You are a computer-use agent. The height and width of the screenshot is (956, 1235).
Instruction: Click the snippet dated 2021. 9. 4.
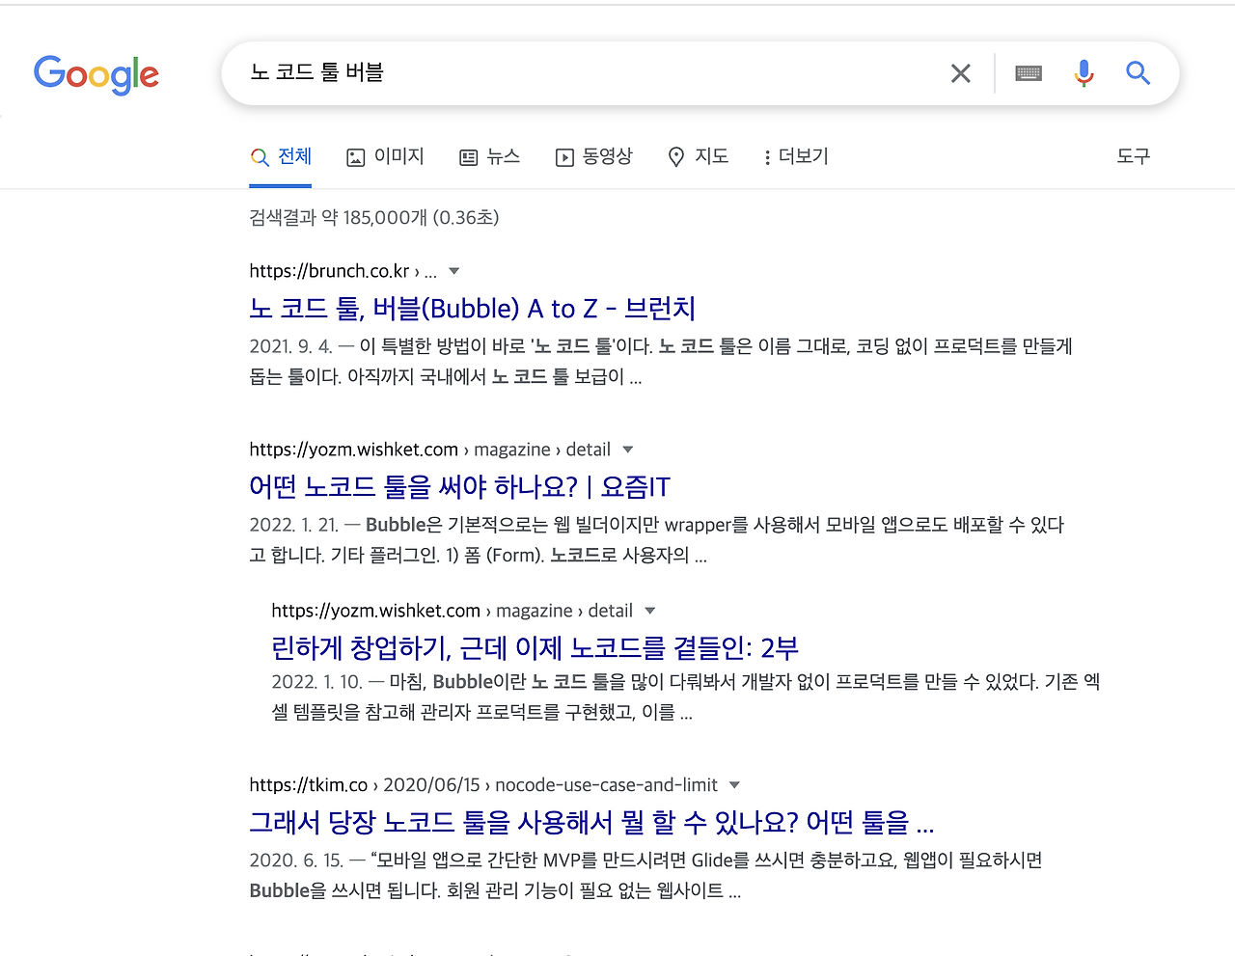661,362
